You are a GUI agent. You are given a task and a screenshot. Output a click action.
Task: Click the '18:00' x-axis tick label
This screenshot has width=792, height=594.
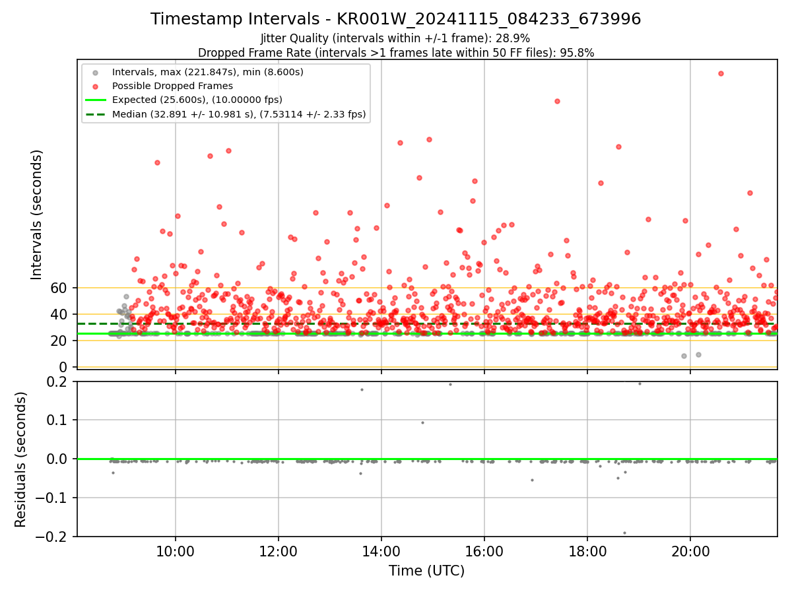pos(587,552)
